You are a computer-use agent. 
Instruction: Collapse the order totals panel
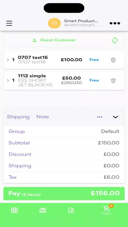click(x=115, y=117)
